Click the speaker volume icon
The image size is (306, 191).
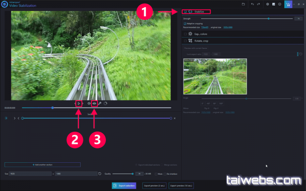coord(89,103)
